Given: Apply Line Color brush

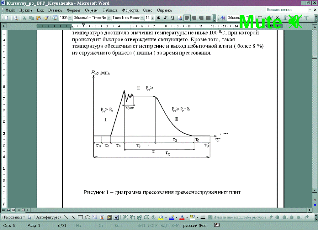Looking at the screenshot, I should coord(171,217).
